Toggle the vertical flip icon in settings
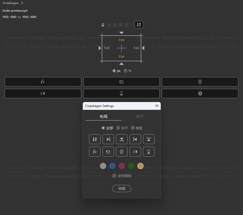The width and height of the screenshot is (243, 215). pos(148,152)
